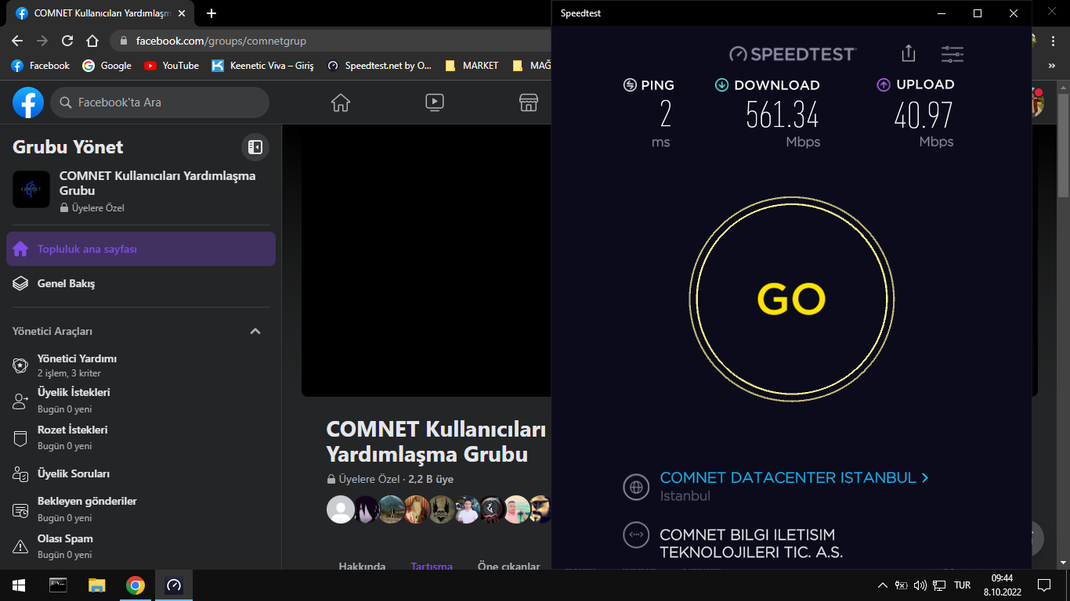1070x601 pixels.
Task: Open File Explorer from the taskbar
Action: click(x=96, y=585)
